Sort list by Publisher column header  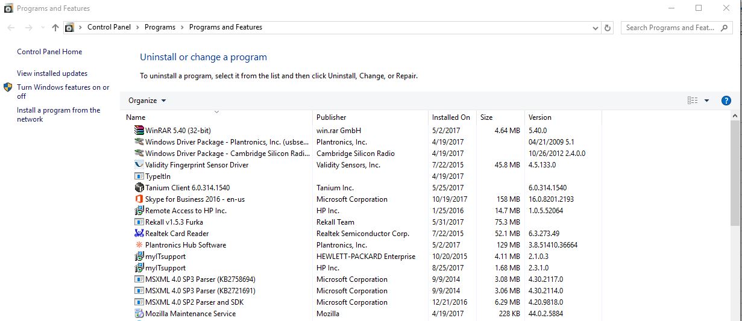(332, 117)
